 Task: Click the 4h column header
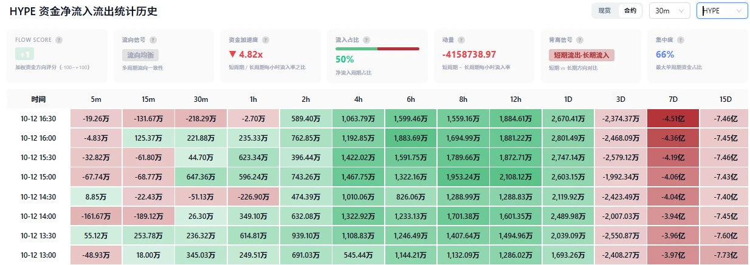point(359,99)
